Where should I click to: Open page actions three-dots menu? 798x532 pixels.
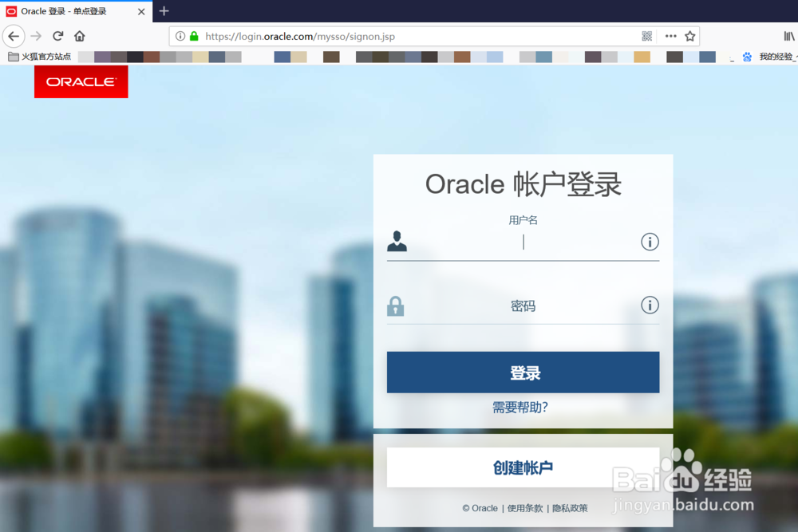point(671,36)
